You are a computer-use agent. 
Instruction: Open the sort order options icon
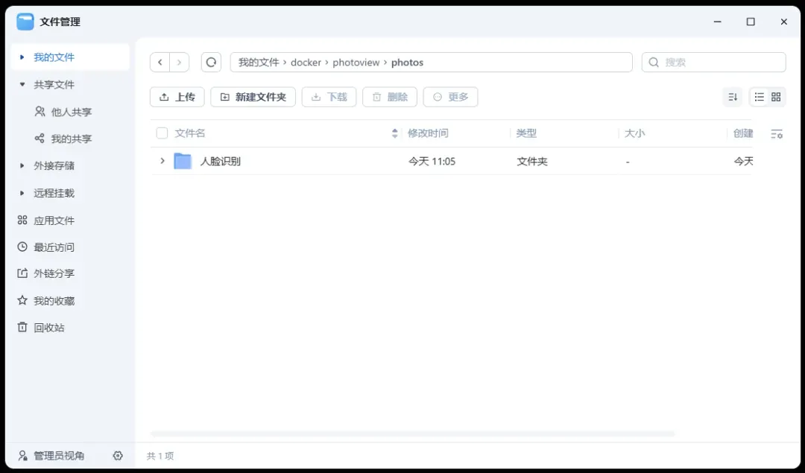tap(733, 97)
